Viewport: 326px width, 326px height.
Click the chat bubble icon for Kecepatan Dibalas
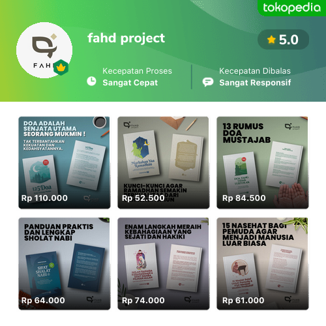click(x=208, y=82)
